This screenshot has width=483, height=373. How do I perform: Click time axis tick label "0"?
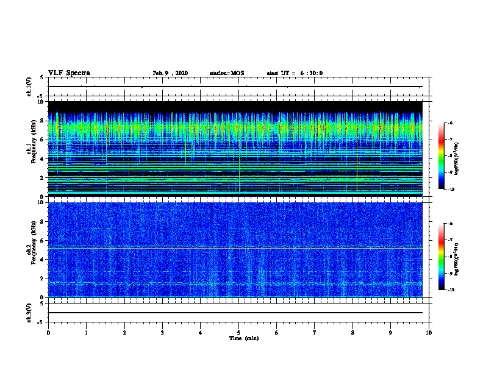[48, 333]
